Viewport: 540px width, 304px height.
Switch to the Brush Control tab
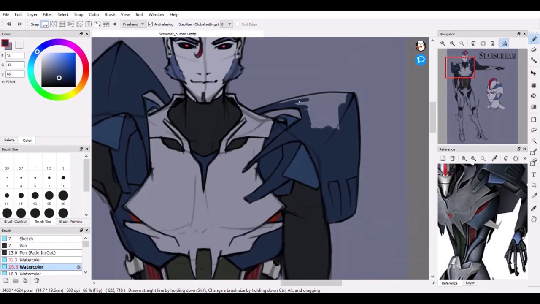click(15, 221)
